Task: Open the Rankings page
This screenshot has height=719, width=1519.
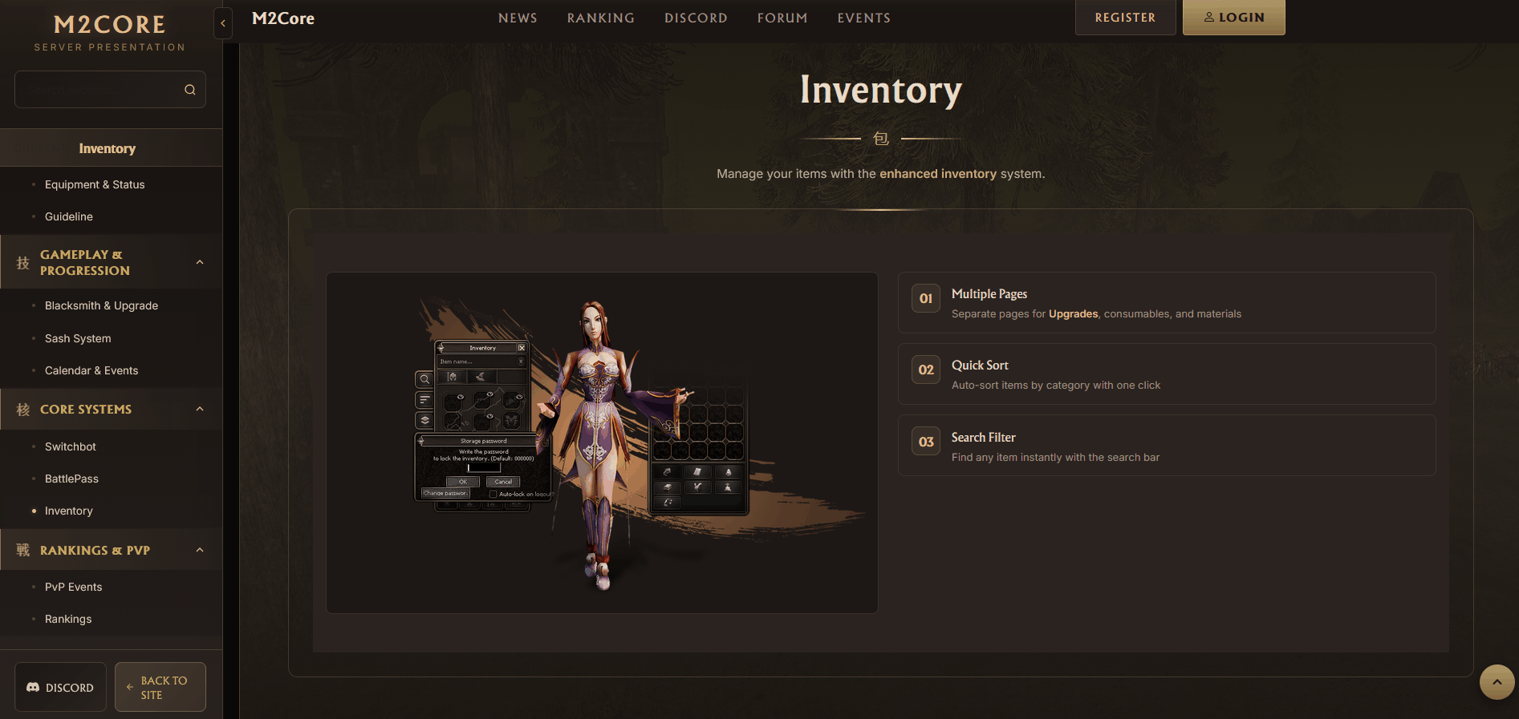Action: 68,619
